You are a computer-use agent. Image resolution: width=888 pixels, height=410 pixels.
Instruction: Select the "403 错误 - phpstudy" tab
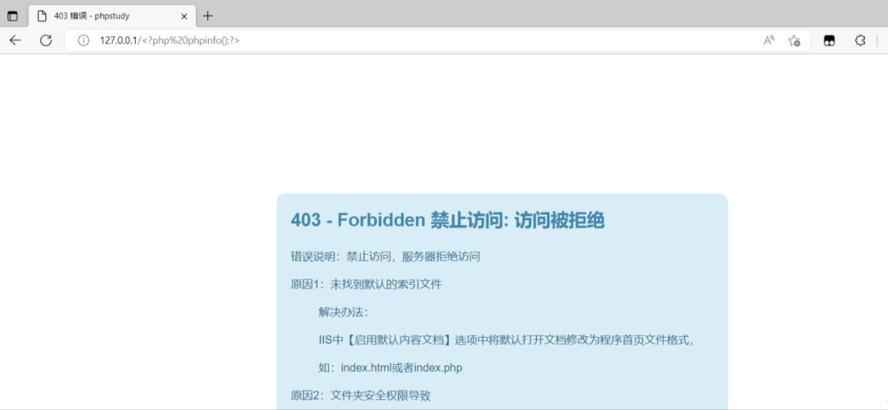[x=112, y=16]
